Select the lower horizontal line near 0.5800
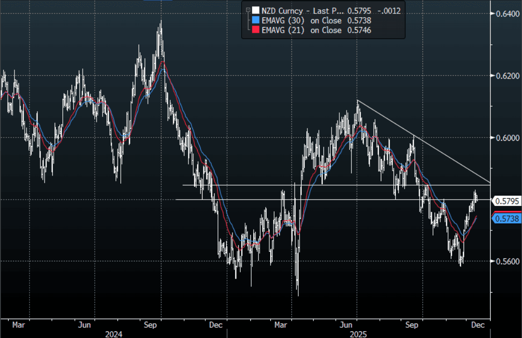Screen dimensions: 522x338 pyautogui.click(x=333, y=199)
